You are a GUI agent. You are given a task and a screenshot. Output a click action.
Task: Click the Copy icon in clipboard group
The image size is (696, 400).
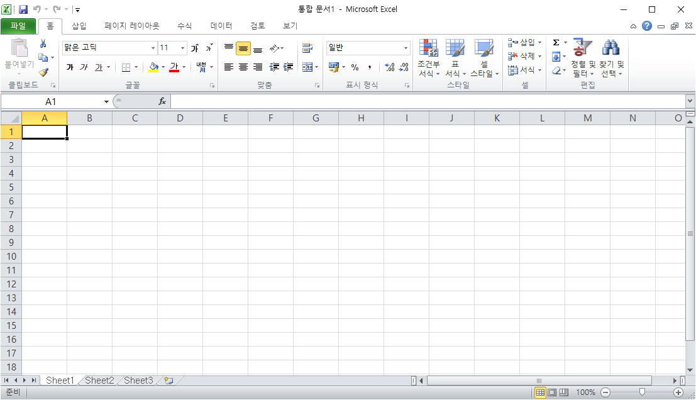pos(43,58)
